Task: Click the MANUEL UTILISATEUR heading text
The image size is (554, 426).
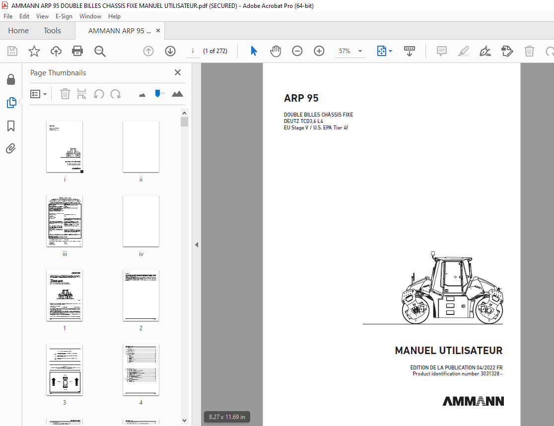Action: [x=448, y=351]
